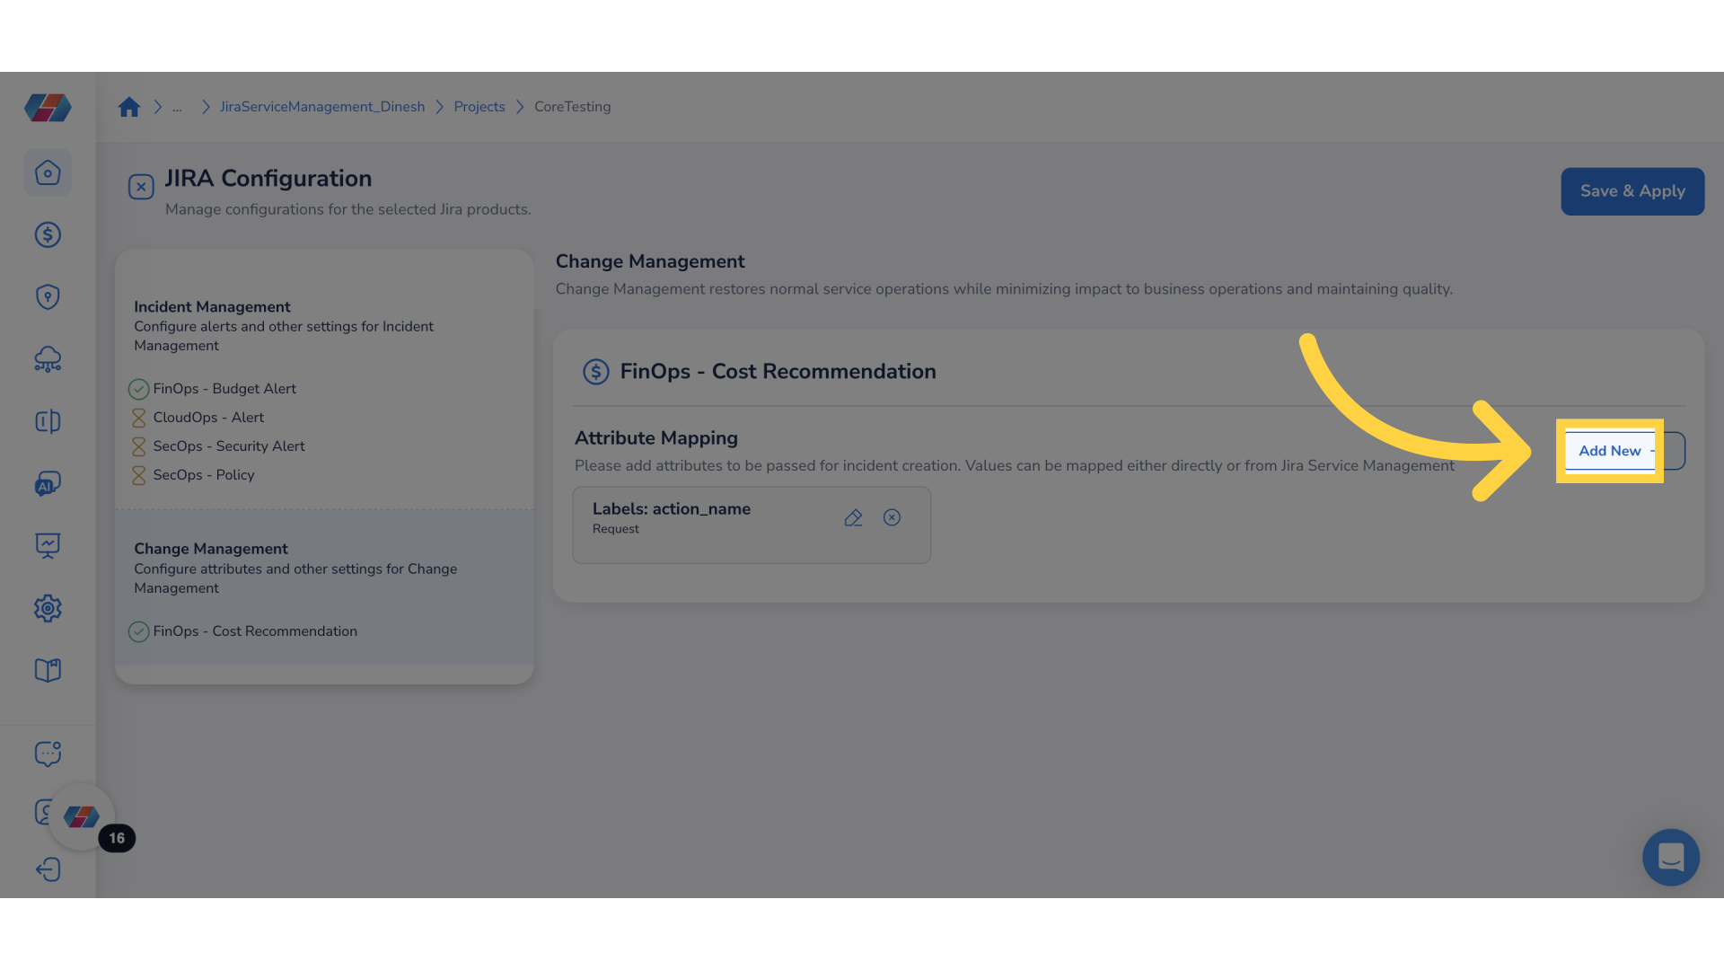Click the hourglass beside CloudOps - Alert
The height and width of the screenshot is (970, 1724).
pyautogui.click(x=138, y=418)
